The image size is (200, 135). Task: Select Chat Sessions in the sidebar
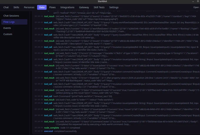14,16
